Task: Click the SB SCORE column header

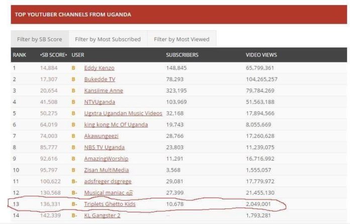Action: coord(53,55)
